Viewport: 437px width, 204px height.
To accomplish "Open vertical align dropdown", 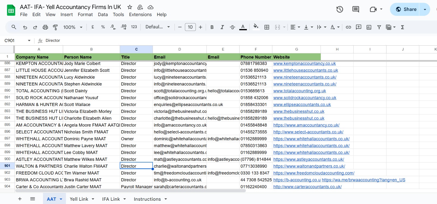I will (x=308, y=27).
